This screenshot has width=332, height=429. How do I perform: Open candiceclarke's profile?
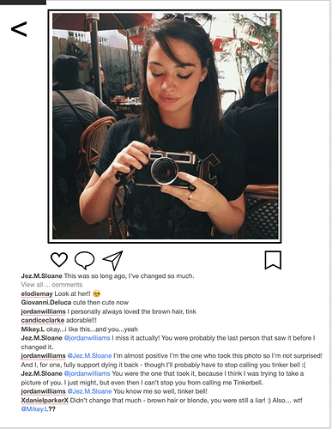coord(43,320)
